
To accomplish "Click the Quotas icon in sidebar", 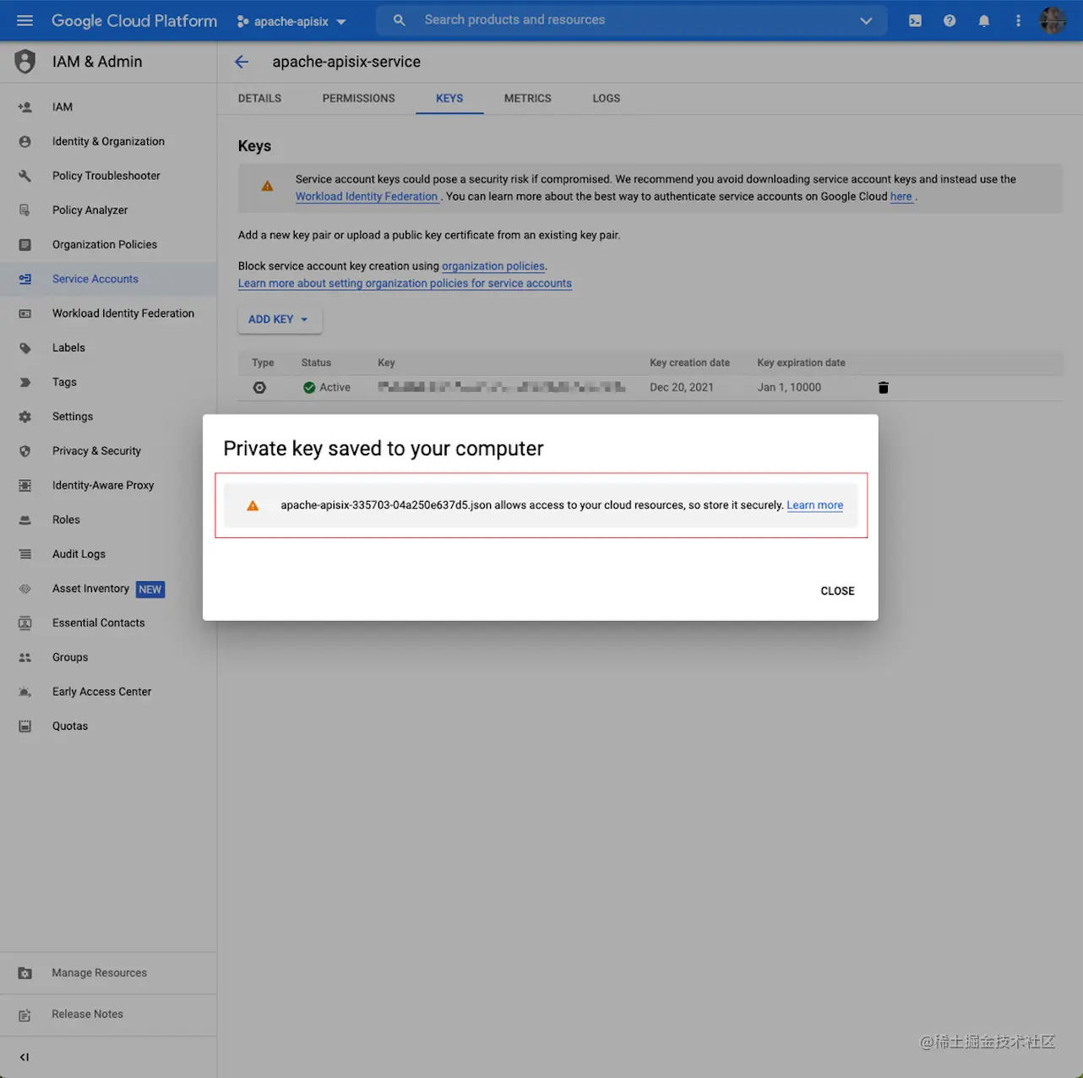I will (25, 726).
